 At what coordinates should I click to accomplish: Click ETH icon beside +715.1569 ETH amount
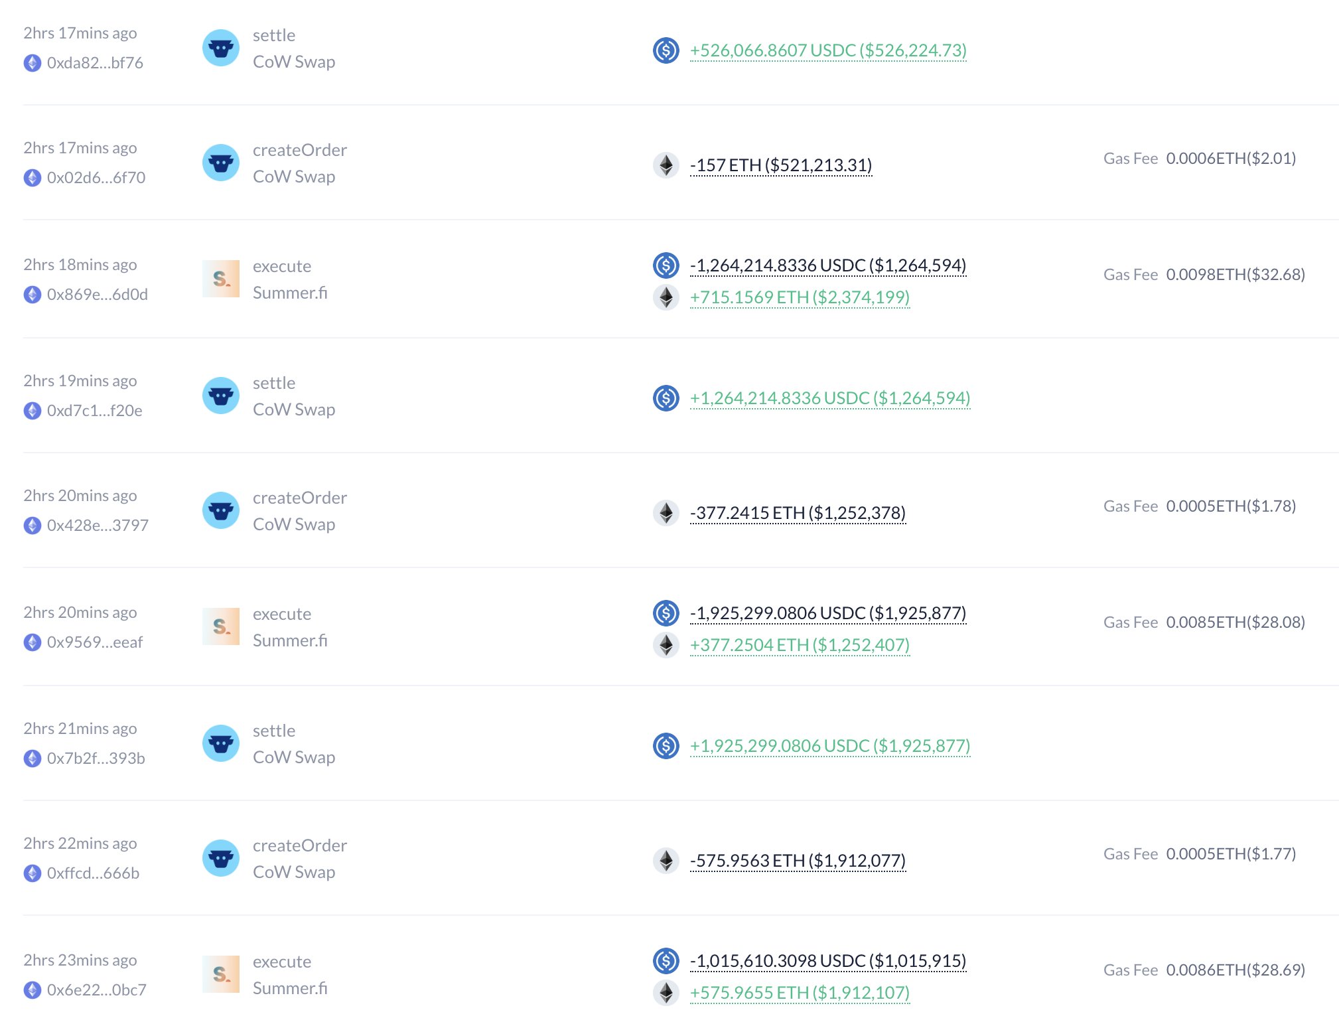point(666,297)
